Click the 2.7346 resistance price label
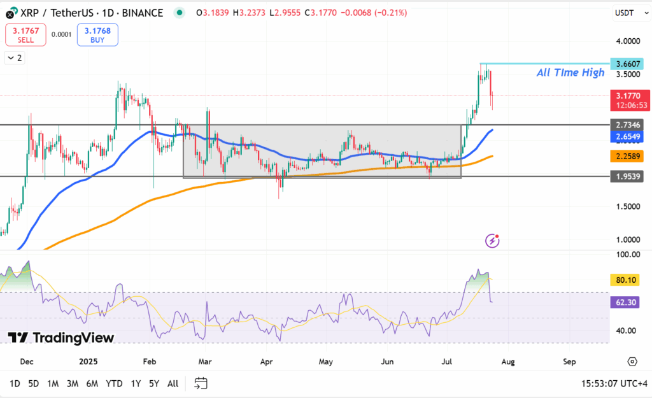 point(627,125)
